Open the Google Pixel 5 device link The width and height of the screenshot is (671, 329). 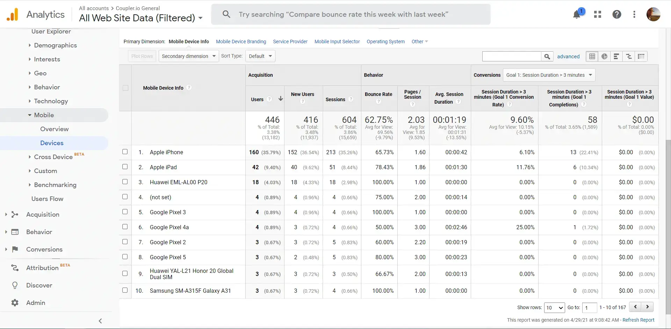pos(168,257)
